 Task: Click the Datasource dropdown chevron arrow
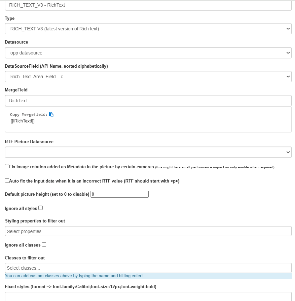(288, 53)
